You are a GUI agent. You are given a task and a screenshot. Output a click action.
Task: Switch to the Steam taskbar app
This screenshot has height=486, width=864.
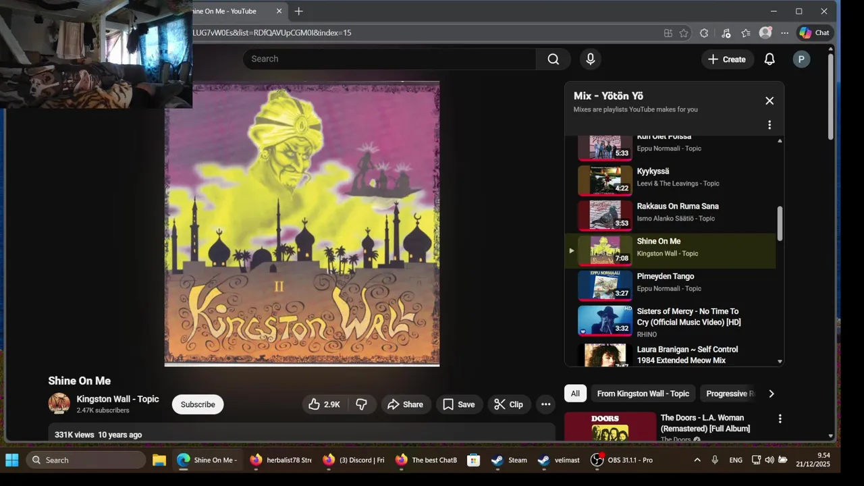tap(510, 460)
